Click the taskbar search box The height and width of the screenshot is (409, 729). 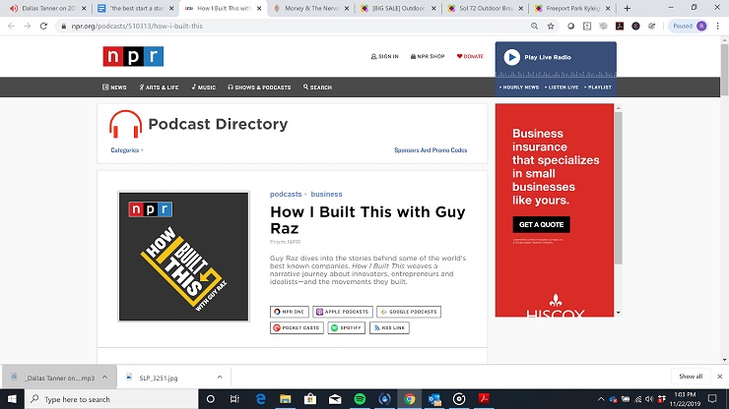[111, 399]
